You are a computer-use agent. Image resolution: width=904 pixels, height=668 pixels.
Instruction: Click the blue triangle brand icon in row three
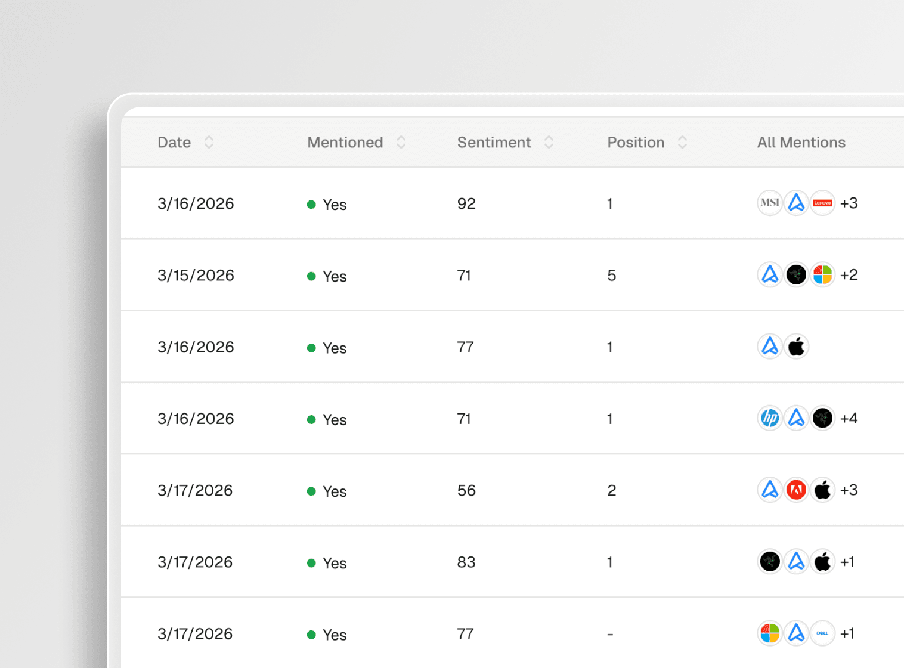point(770,346)
